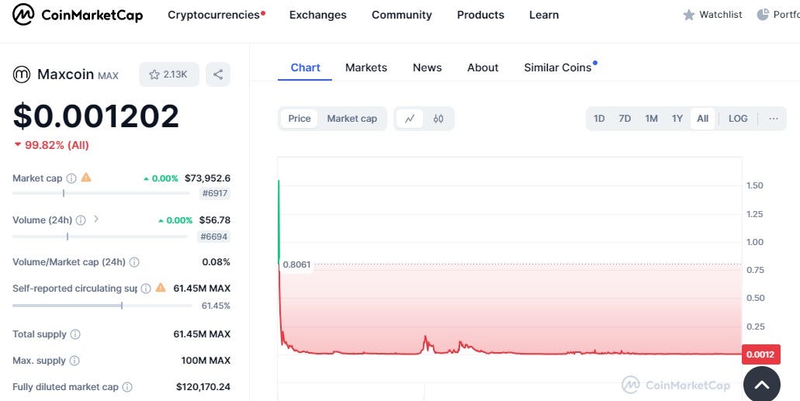
Task: Toggle LOG scale on chart
Action: (738, 119)
